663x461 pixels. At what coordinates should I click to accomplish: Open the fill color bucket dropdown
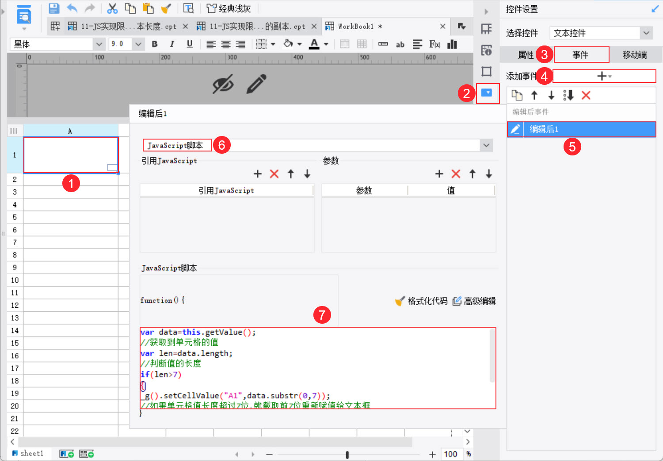[x=300, y=44]
